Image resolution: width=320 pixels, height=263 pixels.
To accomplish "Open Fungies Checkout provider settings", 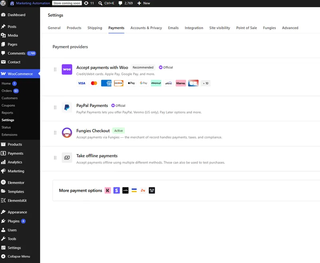I will pyautogui.click(x=93, y=130).
